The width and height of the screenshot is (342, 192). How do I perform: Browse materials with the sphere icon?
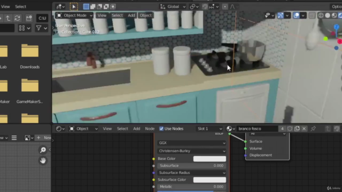230,129
